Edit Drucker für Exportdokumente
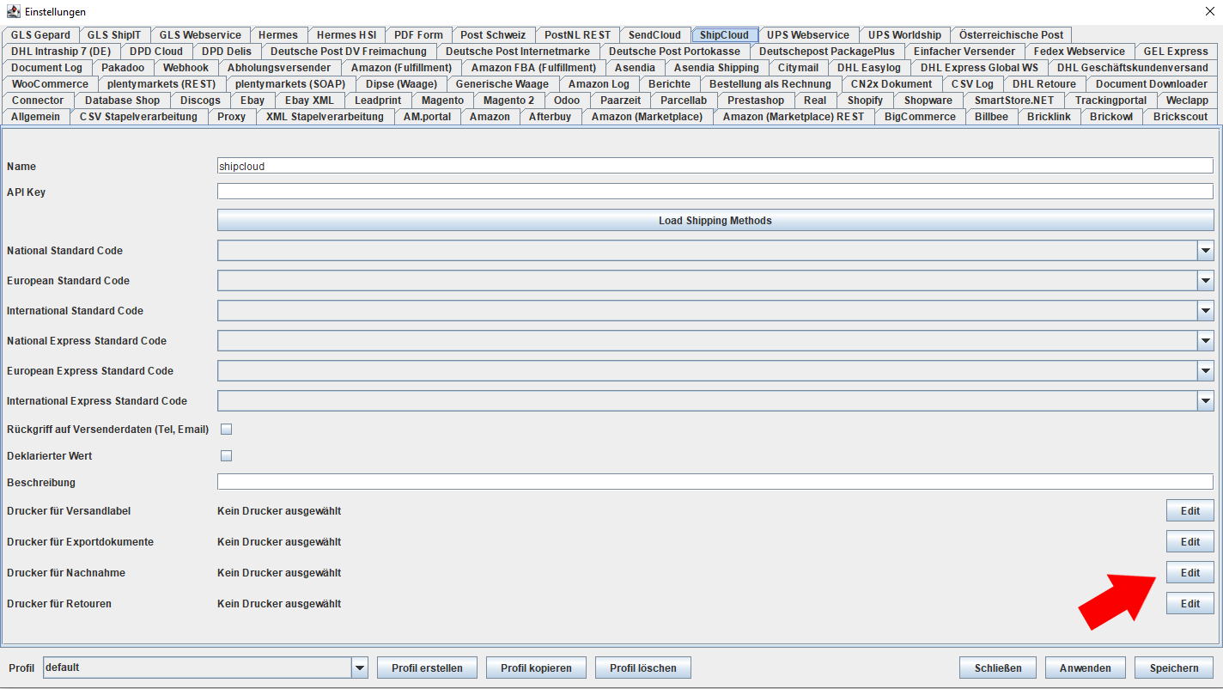The image size is (1223, 689). pyautogui.click(x=1190, y=542)
